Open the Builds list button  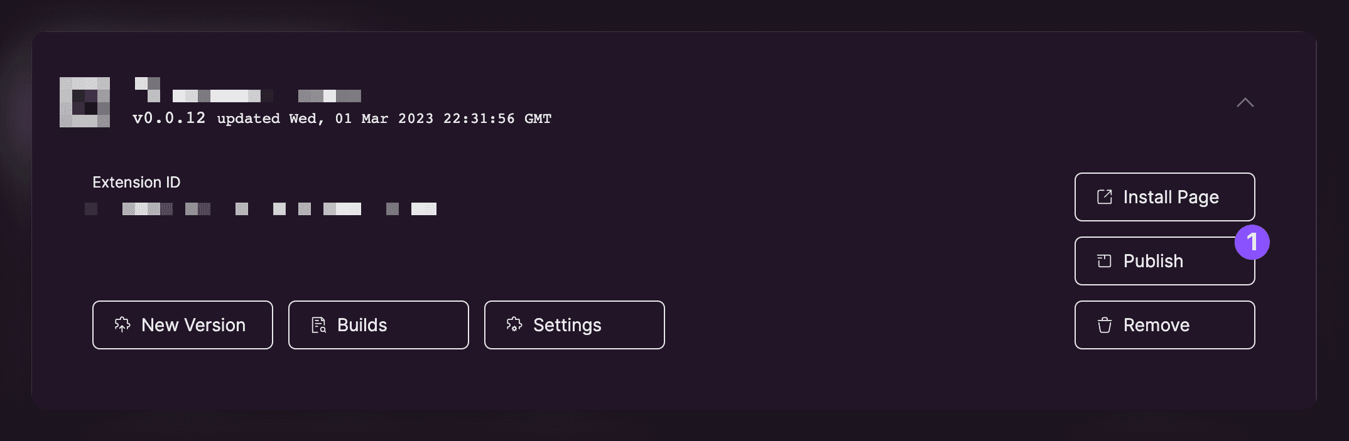[378, 325]
